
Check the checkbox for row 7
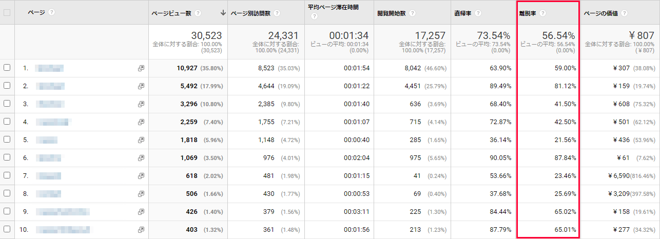(7, 175)
